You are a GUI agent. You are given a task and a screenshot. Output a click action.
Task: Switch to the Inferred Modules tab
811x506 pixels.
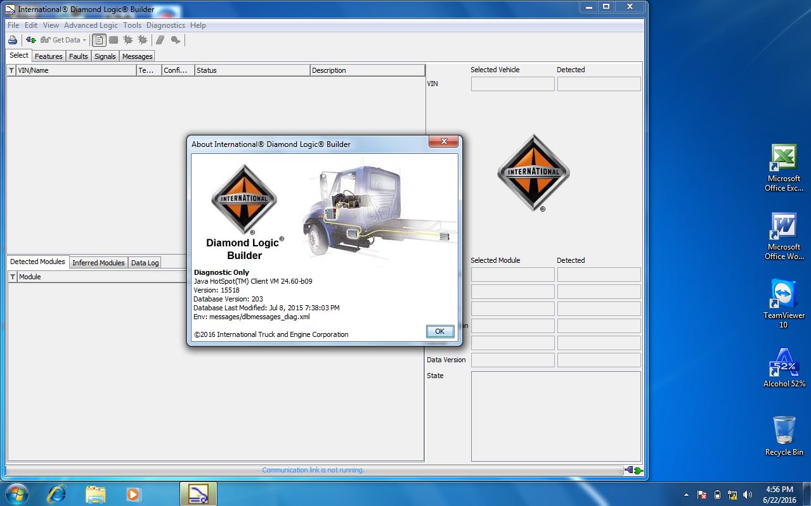click(98, 263)
